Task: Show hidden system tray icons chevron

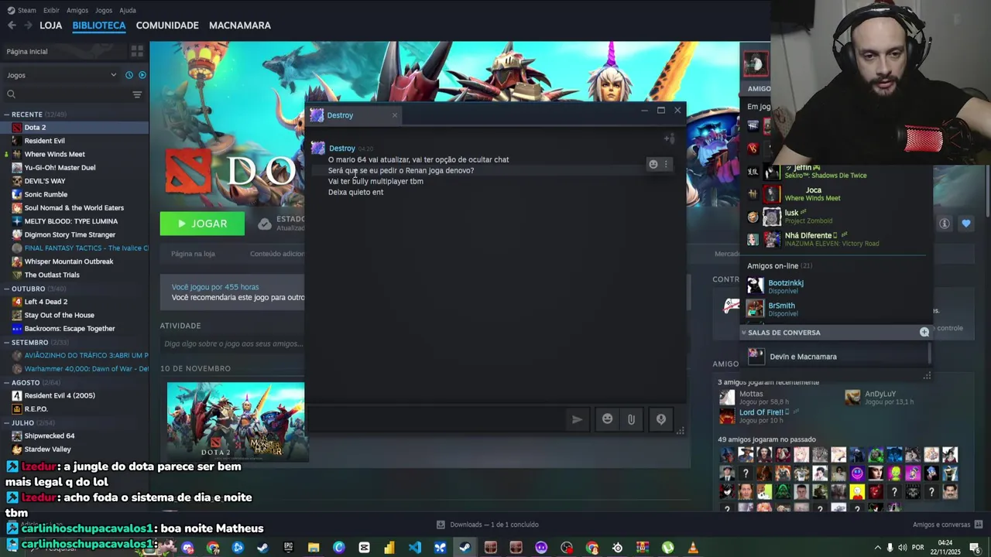Action: pyautogui.click(x=877, y=548)
